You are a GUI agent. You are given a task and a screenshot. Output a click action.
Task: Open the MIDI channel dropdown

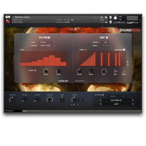pyautogui.click(x=33, y=22)
